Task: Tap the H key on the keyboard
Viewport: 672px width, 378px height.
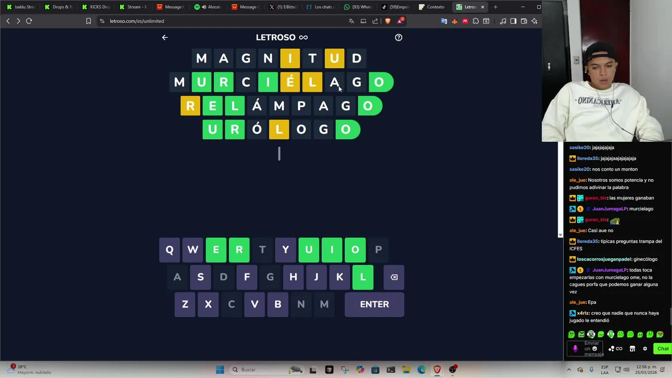Action: [293, 277]
